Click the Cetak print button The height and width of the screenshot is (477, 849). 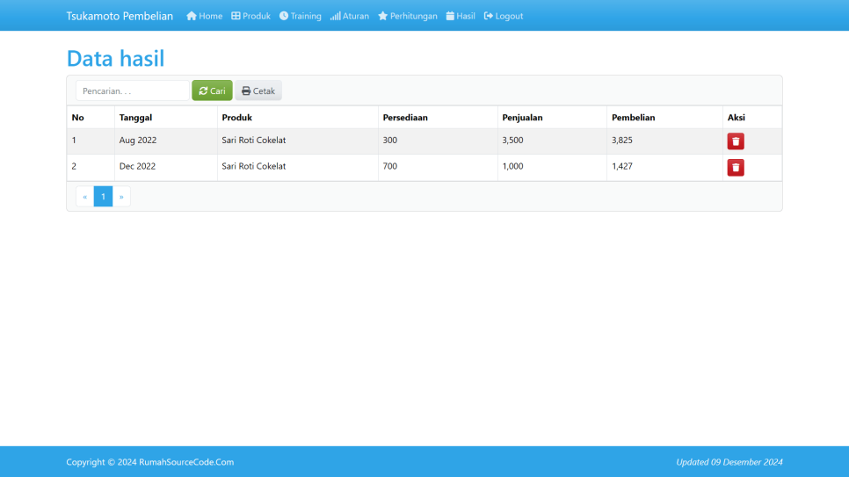(x=258, y=90)
